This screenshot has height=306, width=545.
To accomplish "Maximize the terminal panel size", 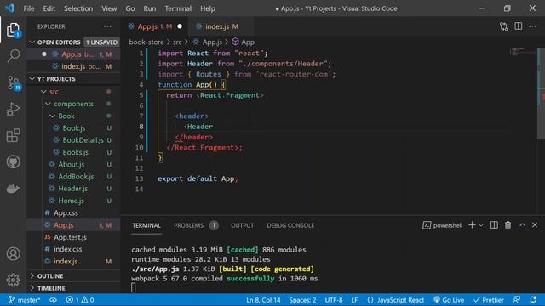I will pyautogui.click(x=522, y=225).
